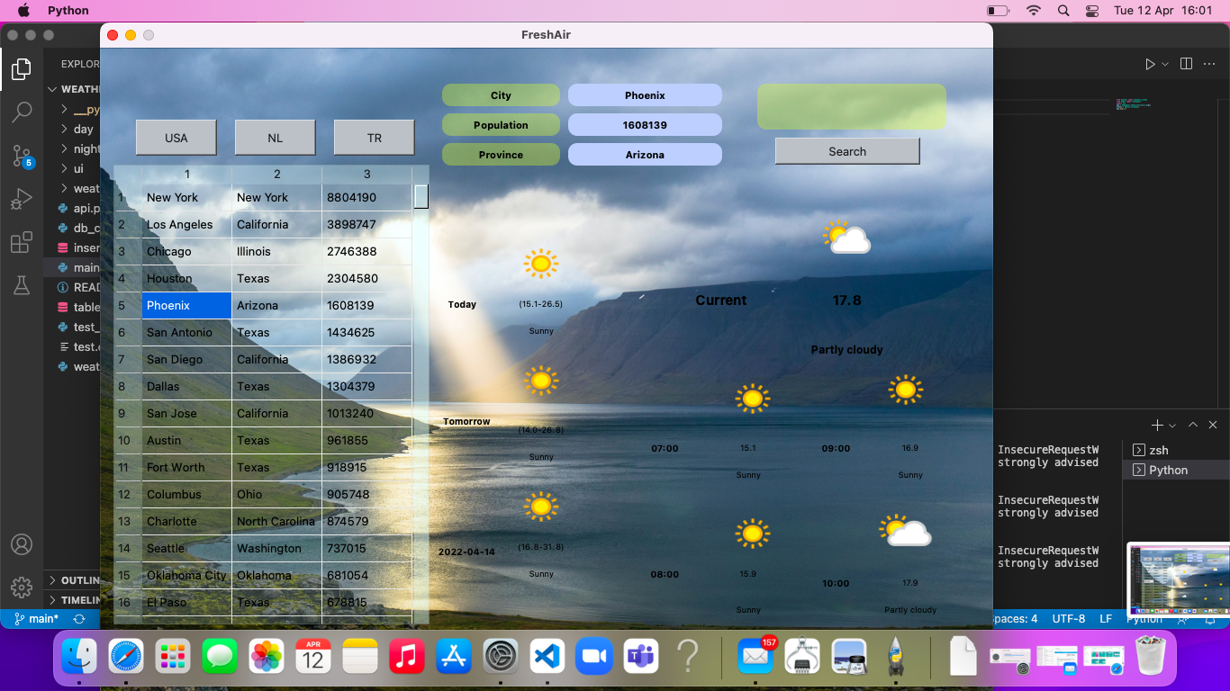1230x691 pixels.
Task: Open Visual Studio Code from the Dock
Action: 547,657
